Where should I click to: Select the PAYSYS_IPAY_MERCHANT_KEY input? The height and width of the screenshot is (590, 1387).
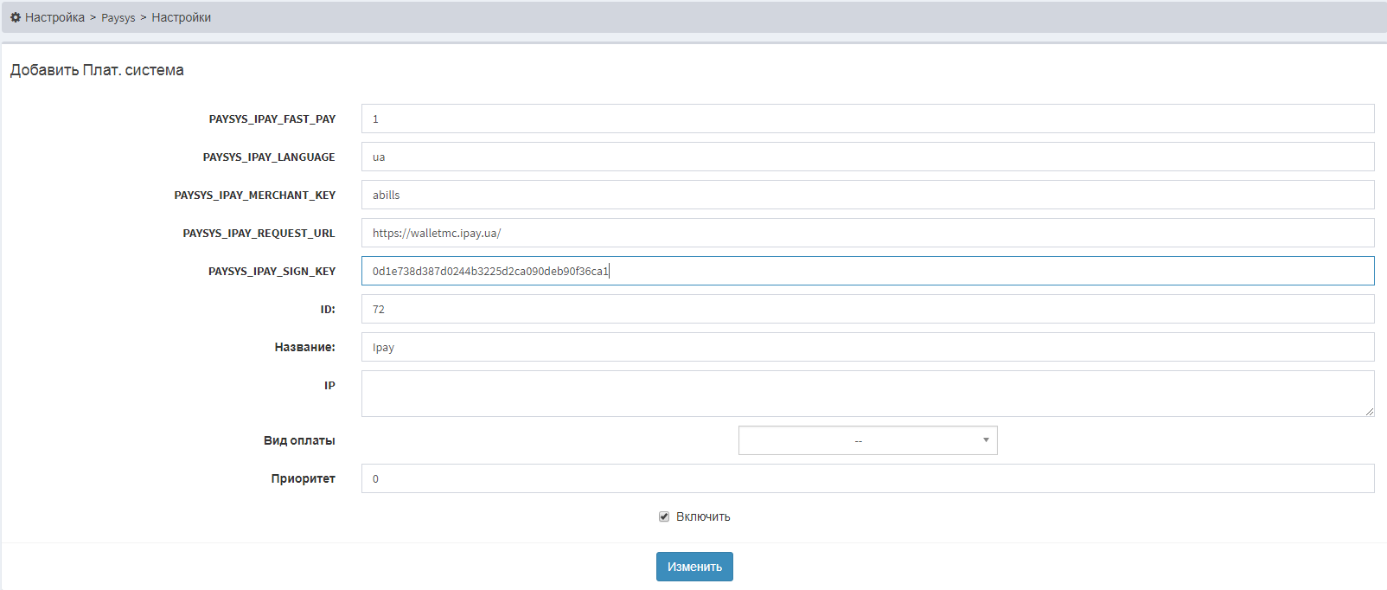click(x=867, y=195)
